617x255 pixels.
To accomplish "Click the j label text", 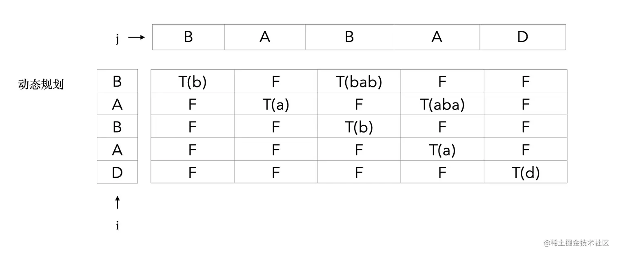I will 117,39.
